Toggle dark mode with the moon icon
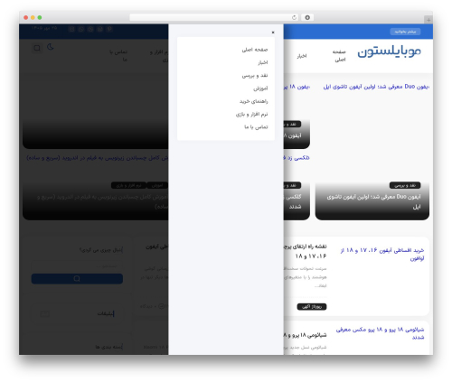 pyautogui.click(x=50, y=47)
